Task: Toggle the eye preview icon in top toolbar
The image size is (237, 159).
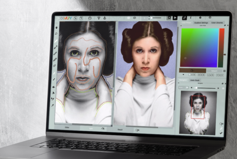Action: tap(129, 18)
